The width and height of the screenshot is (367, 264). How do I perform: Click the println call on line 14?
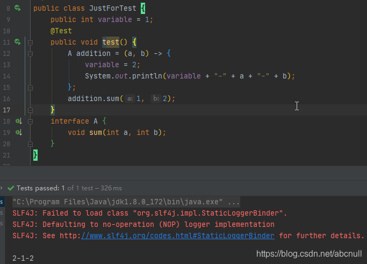(x=190, y=76)
